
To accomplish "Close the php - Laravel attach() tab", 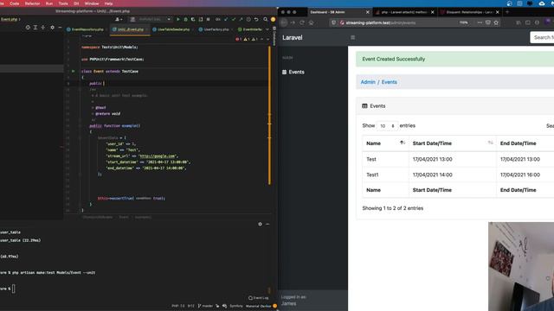I will point(433,12).
